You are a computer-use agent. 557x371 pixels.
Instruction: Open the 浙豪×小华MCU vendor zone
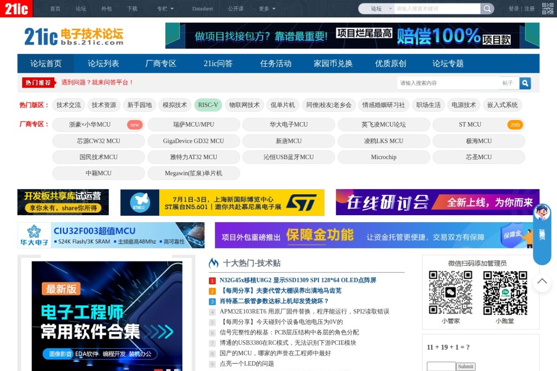click(x=98, y=125)
